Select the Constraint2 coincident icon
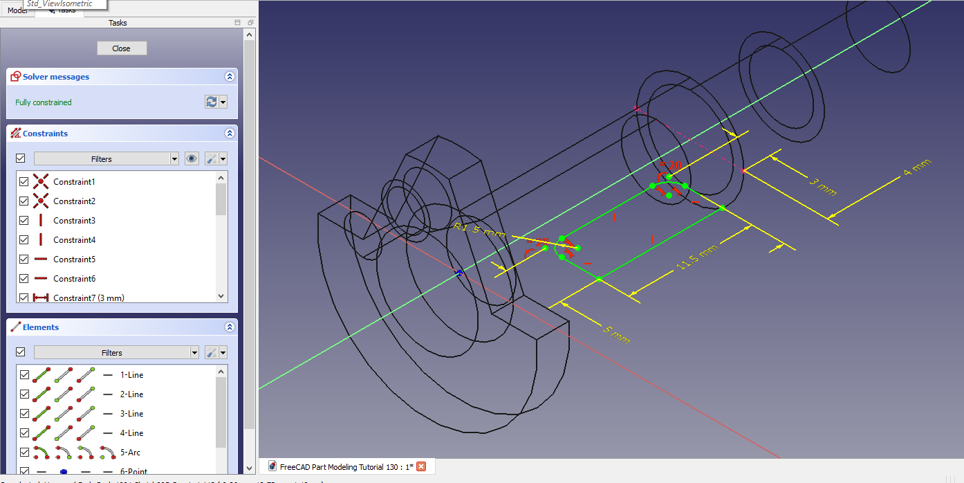This screenshot has width=964, height=483. click(41, 201)
